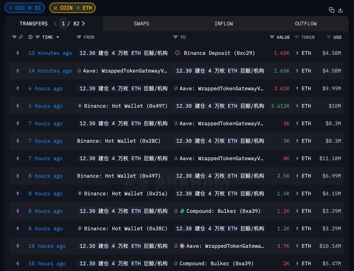
Task: Open the VALUE column filter
Action: tap(272, 37)
